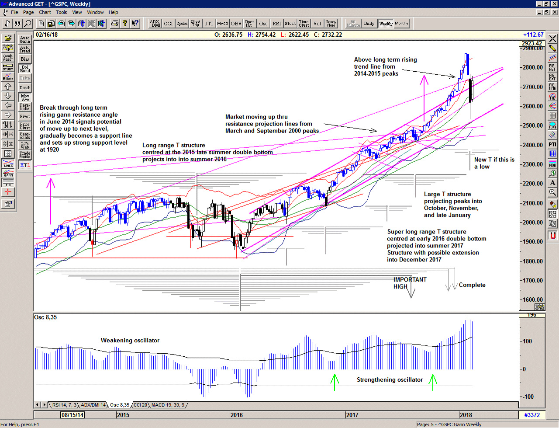Select the Ellipse tool
Screen dimensions: 559x428
pyautogui.click(x=552, y=125)
